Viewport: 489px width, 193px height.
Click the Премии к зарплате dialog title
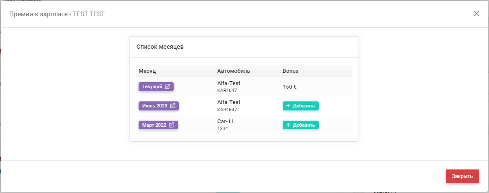57,14
